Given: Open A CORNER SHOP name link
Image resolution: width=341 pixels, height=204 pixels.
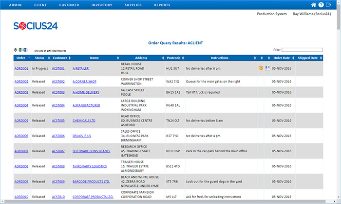Looking at the screenshot, I should 84,82.
